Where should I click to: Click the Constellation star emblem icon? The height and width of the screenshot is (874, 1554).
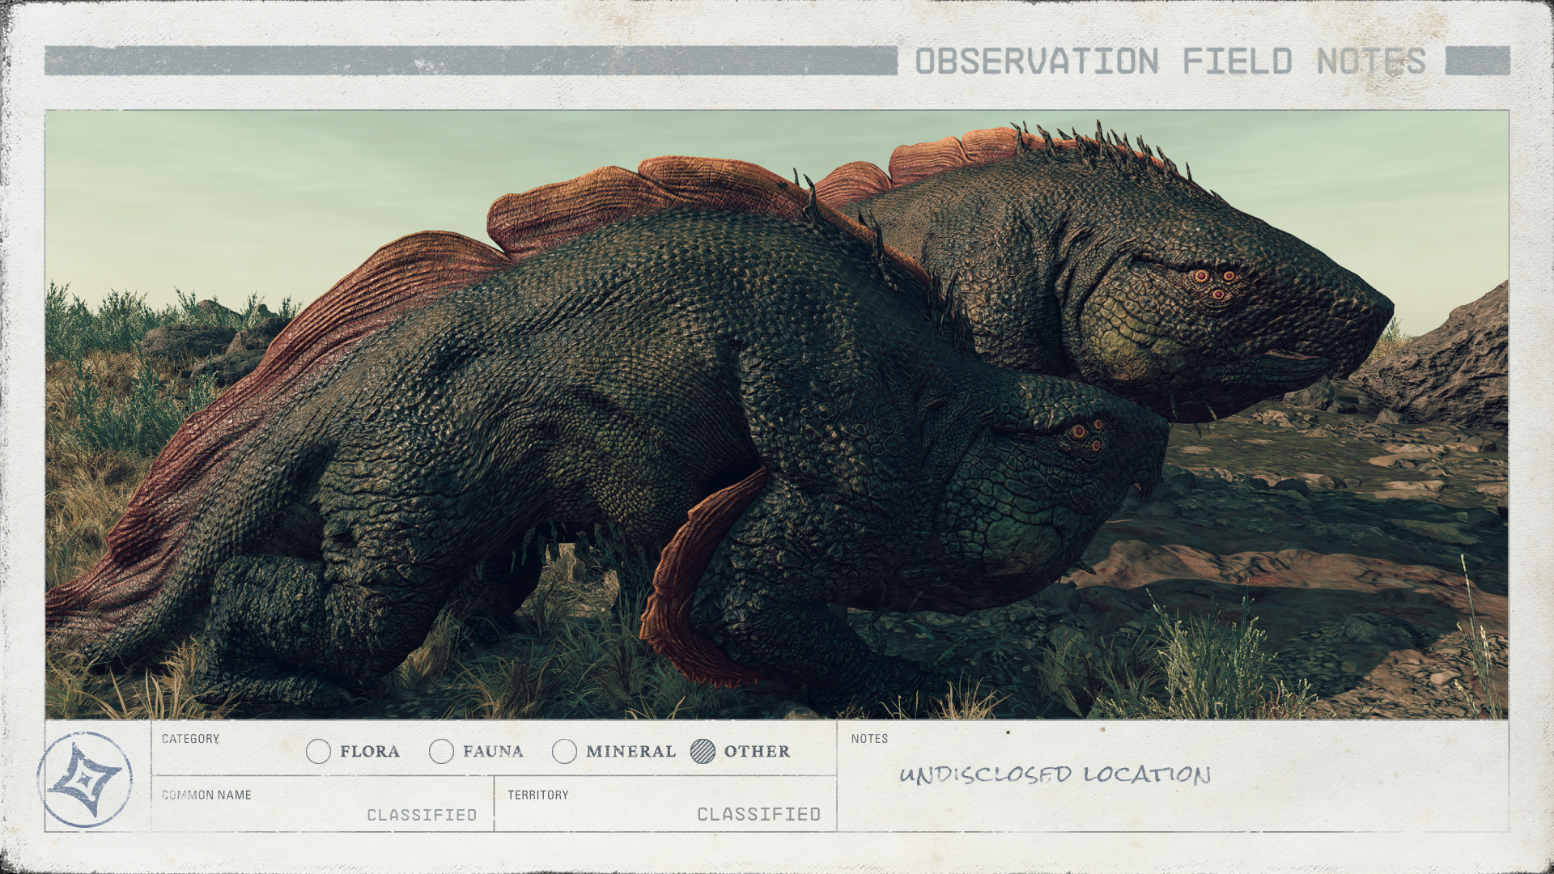[85, 779]
